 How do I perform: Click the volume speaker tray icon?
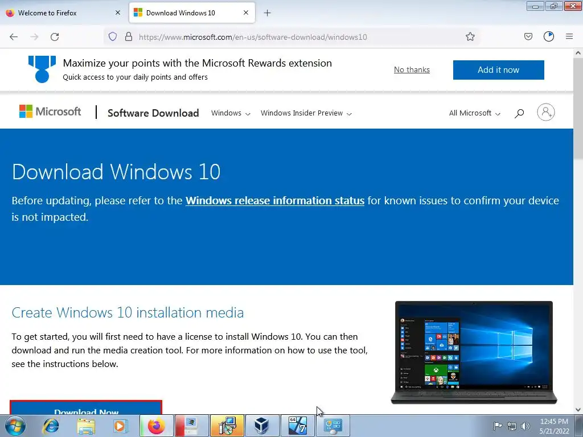pyautogui.click(x=525, y=426)
